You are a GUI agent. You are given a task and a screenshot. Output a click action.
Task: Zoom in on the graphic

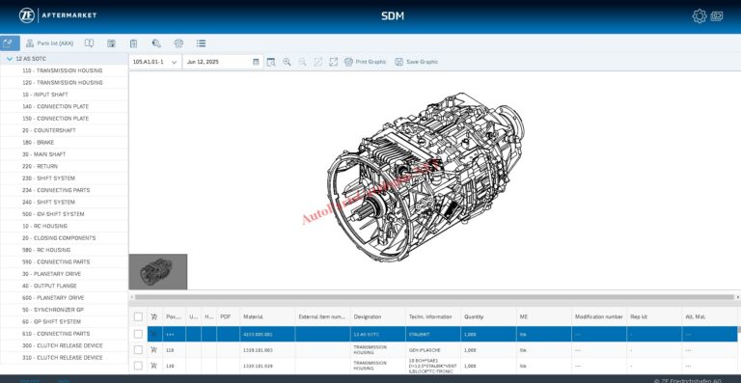[x=287, y=62]
